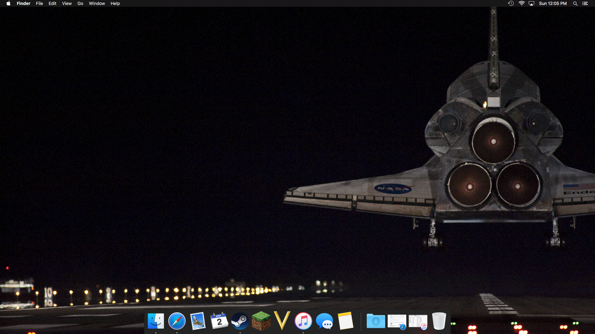Launch Minecraft grass block icon
595x334 pixels.
[x=261, y=321]
